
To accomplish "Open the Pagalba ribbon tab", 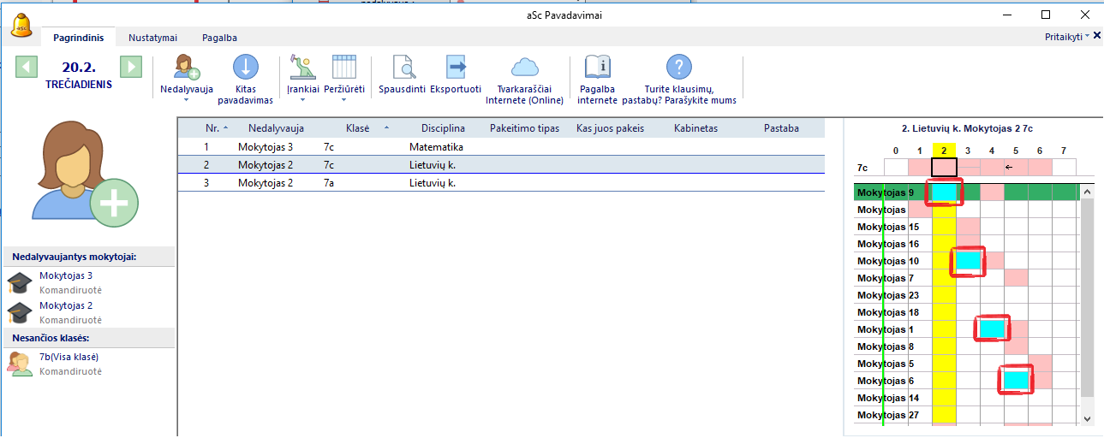I will click(219, 38).
